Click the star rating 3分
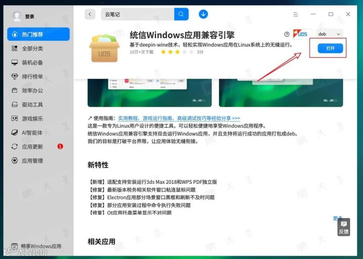This screenshot has height=259, width=363. click(x=182, y=52)
